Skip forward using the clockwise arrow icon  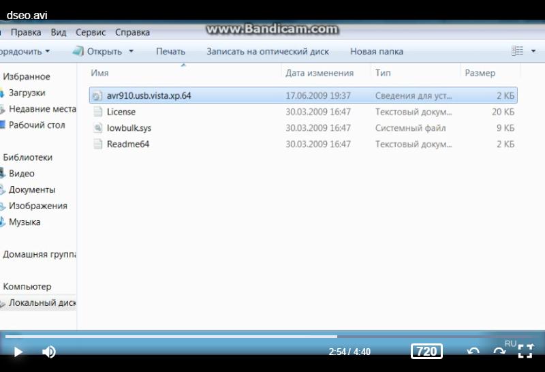499,352
